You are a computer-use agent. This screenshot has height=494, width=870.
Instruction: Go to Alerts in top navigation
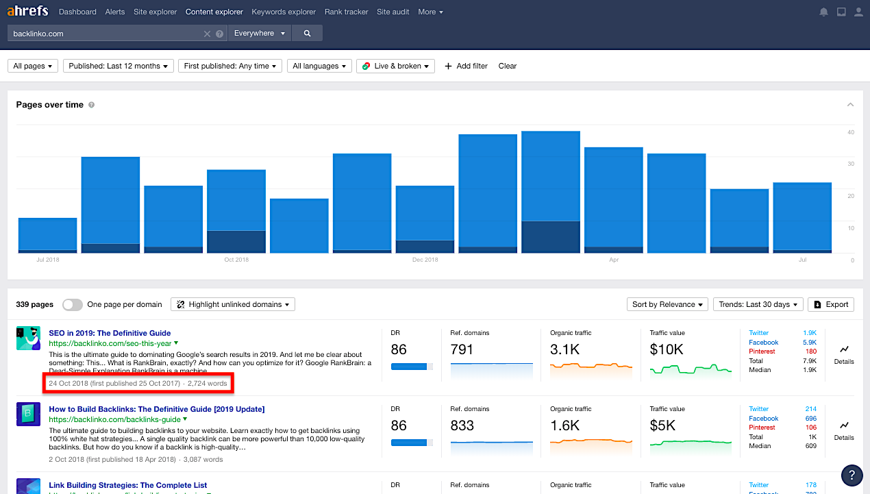115,12
